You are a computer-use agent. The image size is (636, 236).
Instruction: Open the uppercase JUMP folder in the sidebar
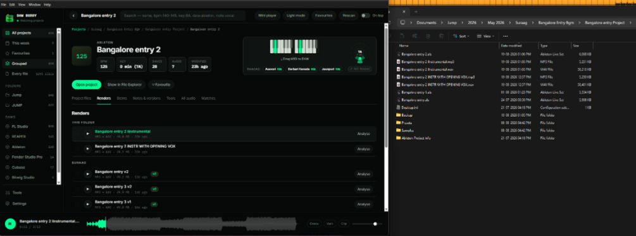point(29,105)
